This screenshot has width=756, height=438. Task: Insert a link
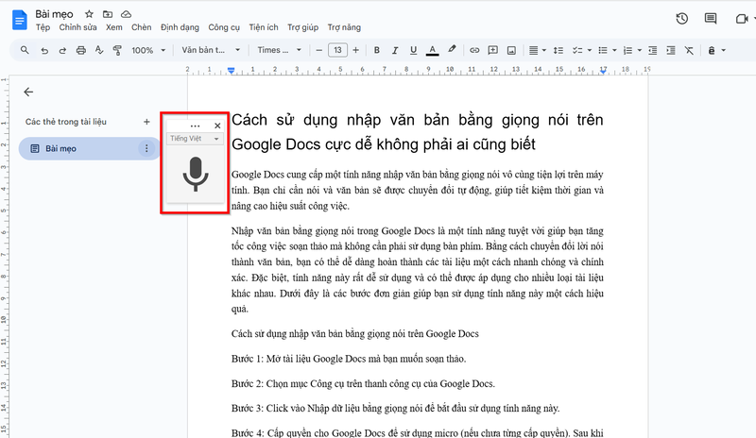474,50
